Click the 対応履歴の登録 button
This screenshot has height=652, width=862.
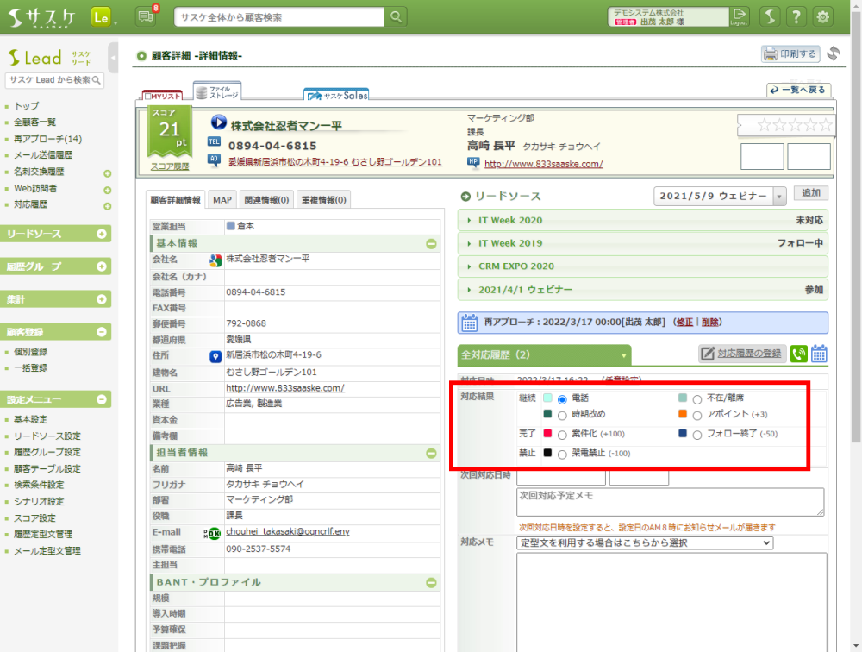click(x=741, y=354)
